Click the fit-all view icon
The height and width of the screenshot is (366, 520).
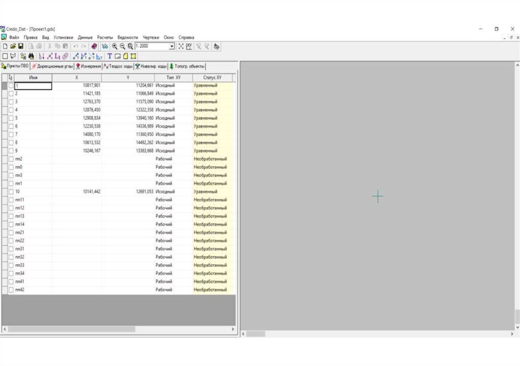[x=181, y=46]
